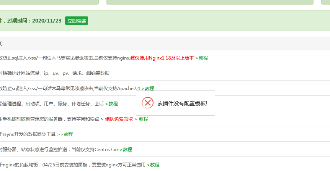
Task: Click the 立即续费 renew button
Action: (77, 21)
